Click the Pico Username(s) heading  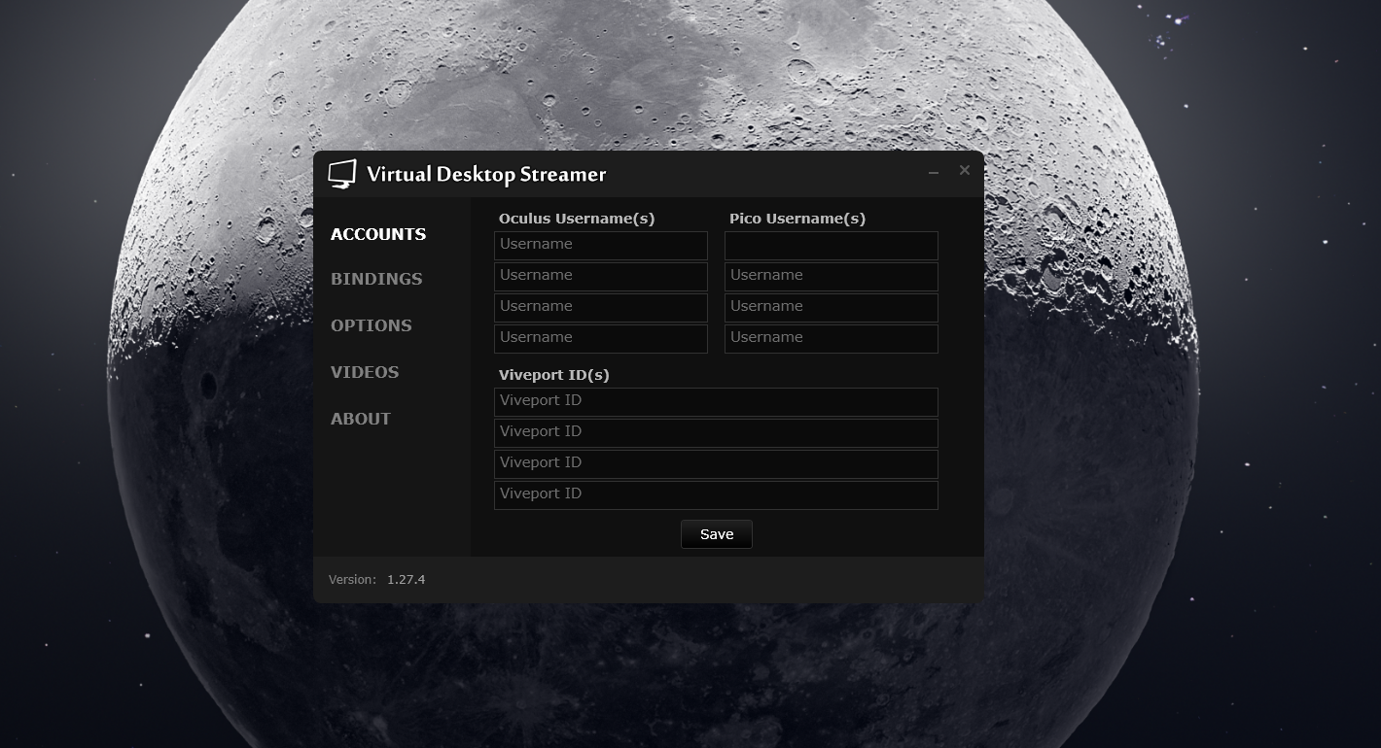pyautogui.click(x=797, y=219)
